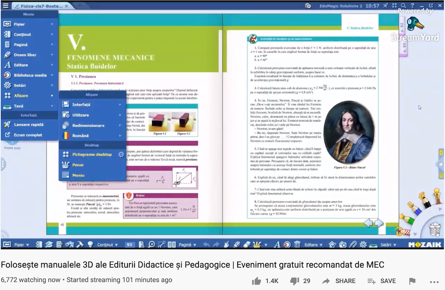Toggle the Penar desktop option
This screenshot has width=445, height=290.
click(78, 165)
